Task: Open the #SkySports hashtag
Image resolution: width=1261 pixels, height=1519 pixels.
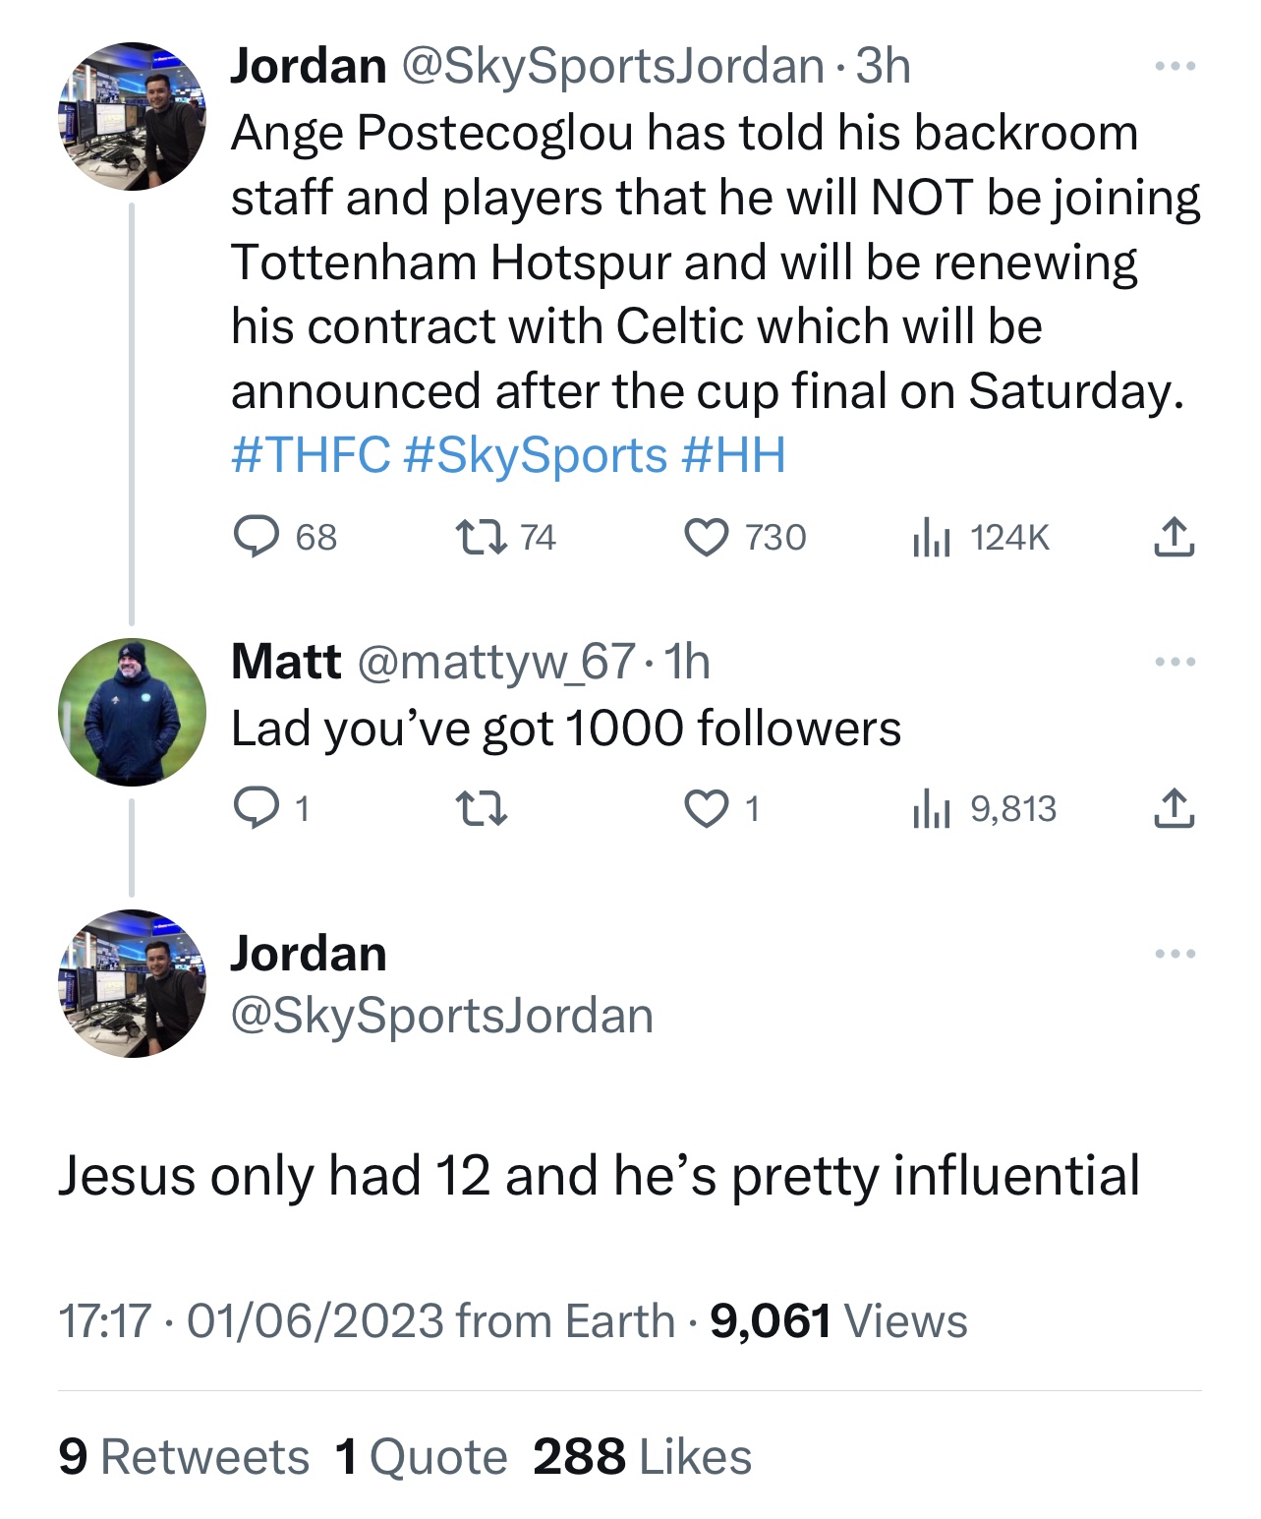Action: [536, 455]
